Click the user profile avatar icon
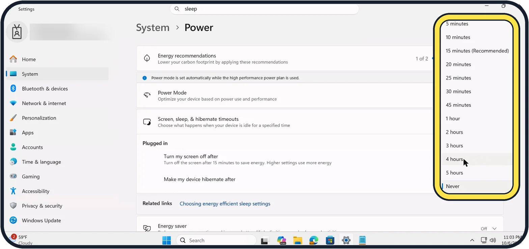Viewport: 529px width, 249px height. click(17, 32)
